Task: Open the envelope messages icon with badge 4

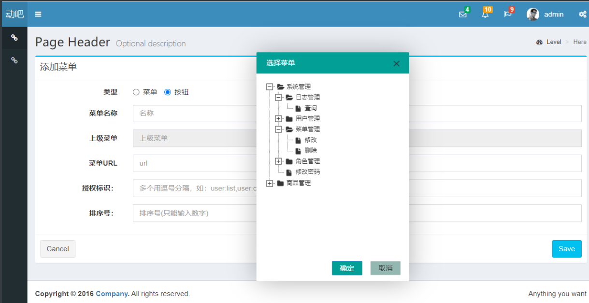Action: click(463, 14)
